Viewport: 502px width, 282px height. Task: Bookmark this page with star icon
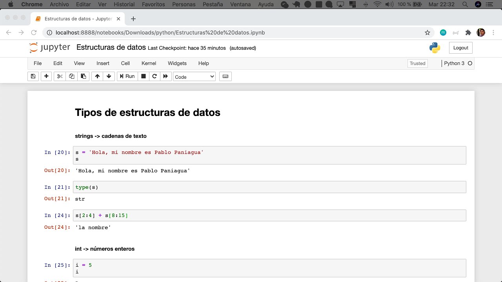point(427,33)
